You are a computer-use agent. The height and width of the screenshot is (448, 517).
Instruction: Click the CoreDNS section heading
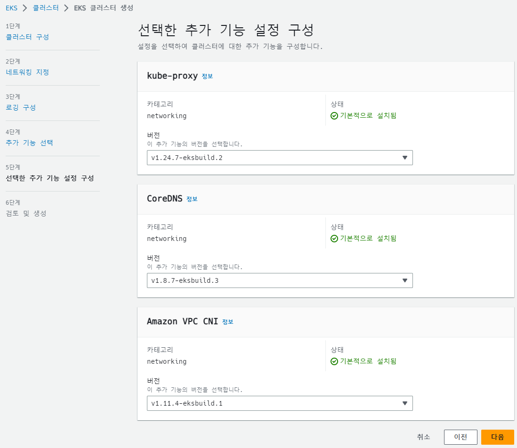pyautogui.click(x=164, y=199)
